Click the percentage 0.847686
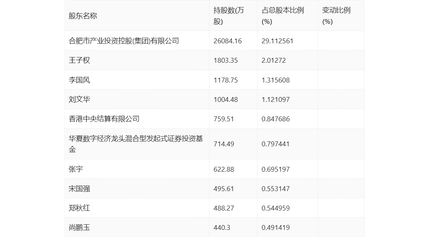This screenshot has width=429, height=237. point(275,119)
